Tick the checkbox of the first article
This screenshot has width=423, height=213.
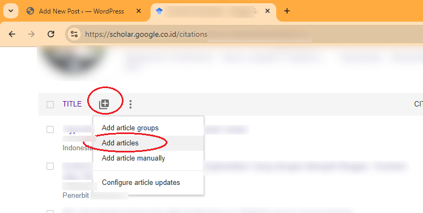(50, 130)
